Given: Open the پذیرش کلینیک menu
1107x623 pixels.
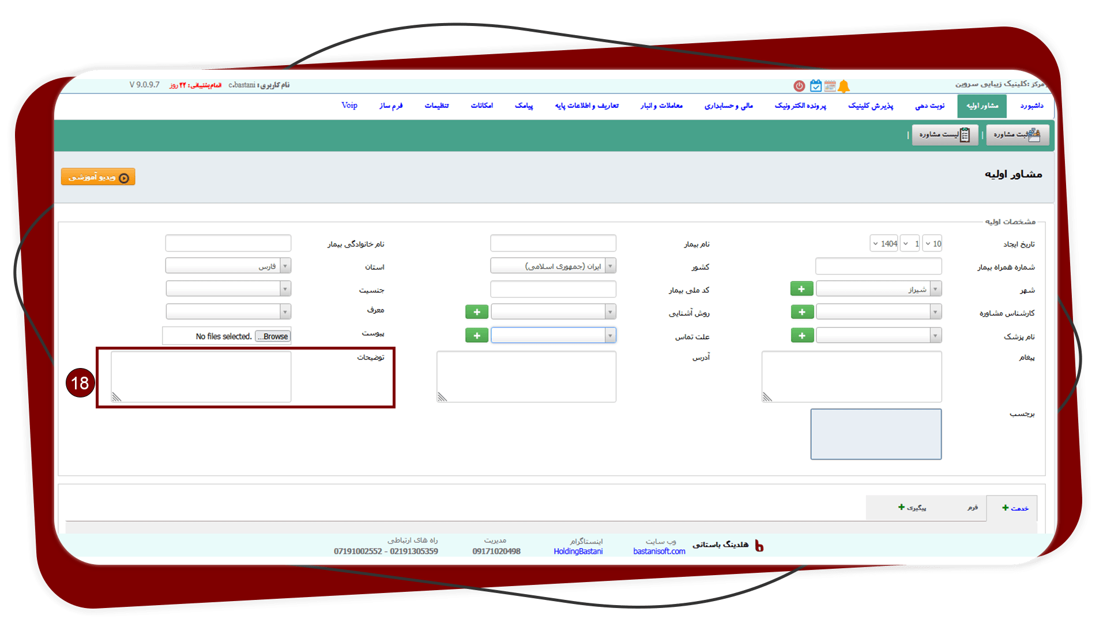Looking at the screenshot, I should (871, 106).
